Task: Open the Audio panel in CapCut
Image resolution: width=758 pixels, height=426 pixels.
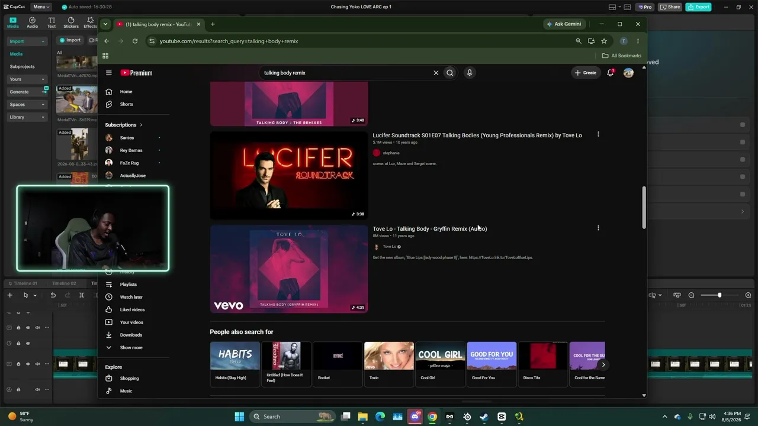Action: [32, 22]
